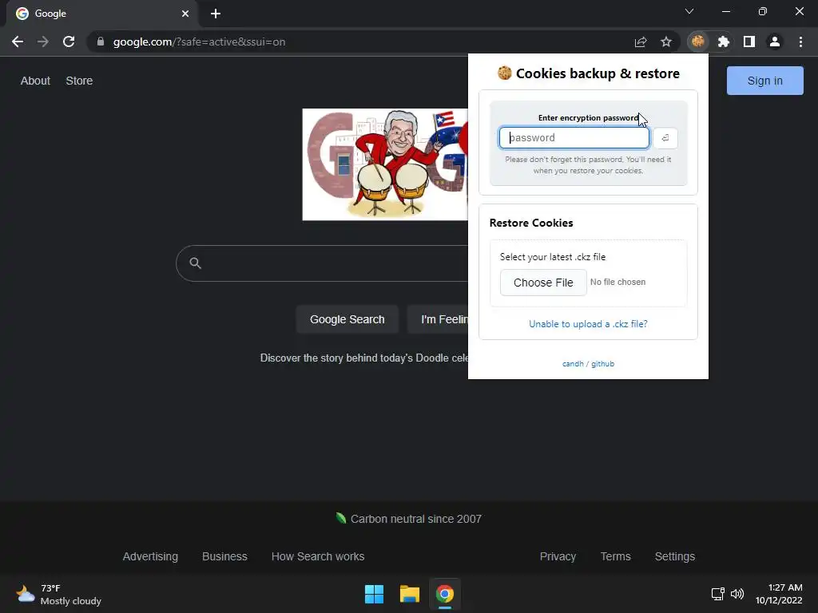The width and height of the screenshot is (818, 613).
Task: Open Chrome's three-dot menu
Action: (x=800, y=42)
